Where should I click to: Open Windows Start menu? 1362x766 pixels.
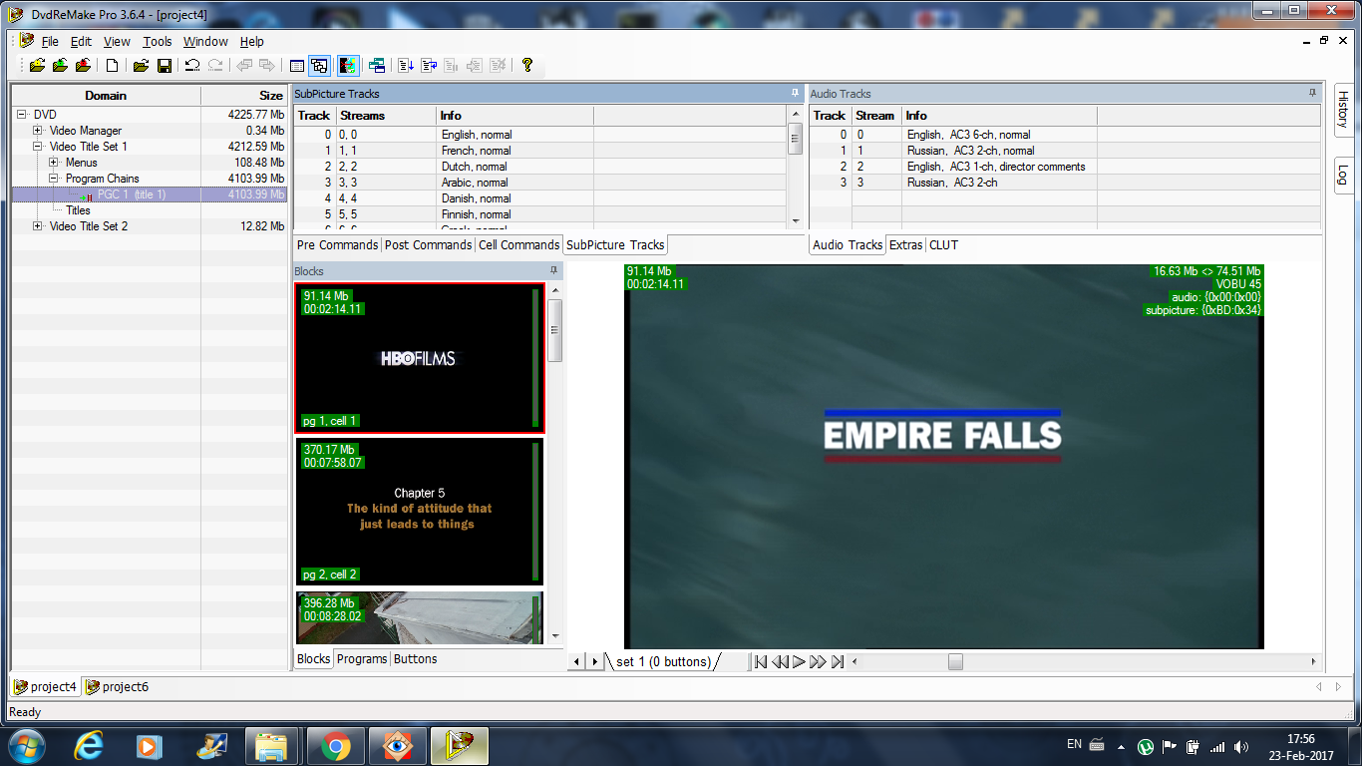coord(25,745)
